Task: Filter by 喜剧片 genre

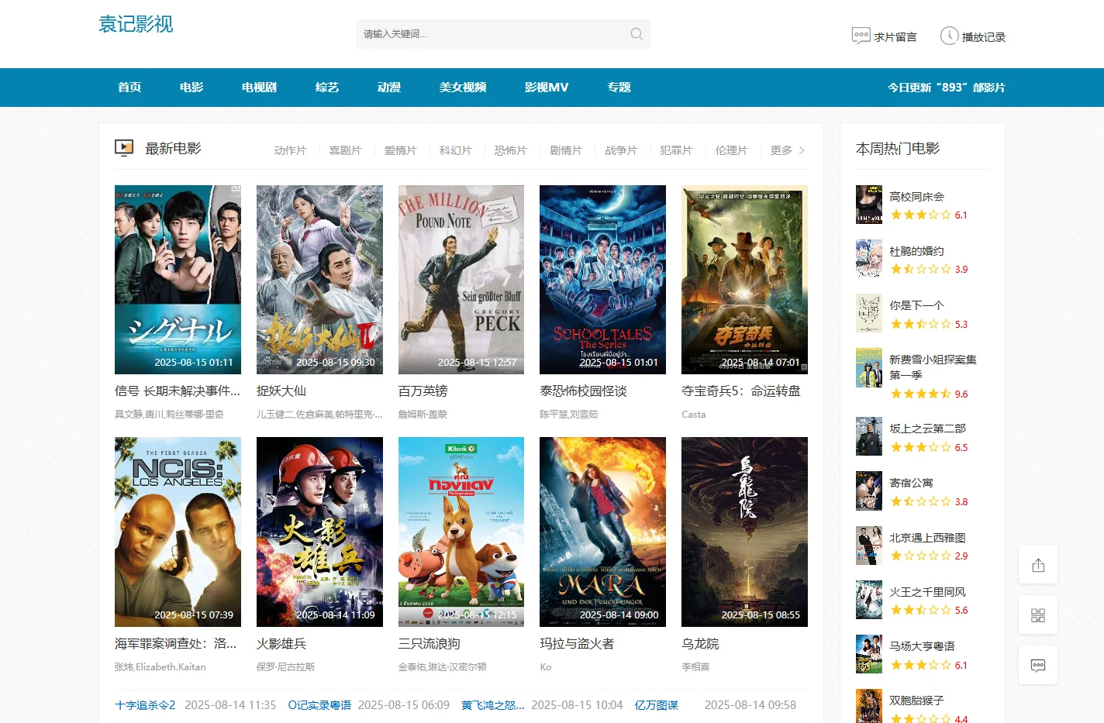Action: point(345,150)
